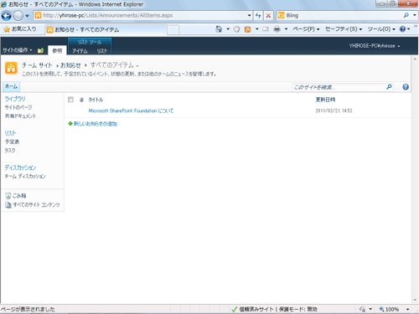Click the IE Help question mark icon
The width and height of the screenshot is (419, 314).
coord(402,29)
